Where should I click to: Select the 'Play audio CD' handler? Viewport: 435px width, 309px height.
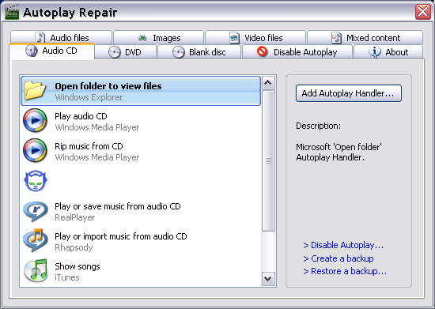click(x=141, y=121)
